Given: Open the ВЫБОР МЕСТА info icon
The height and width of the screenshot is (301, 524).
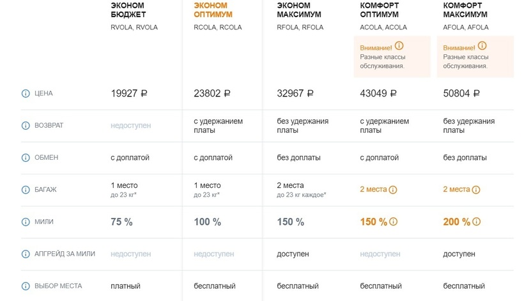Looking at the screenshot, I should pyautogui.click(x=26, y=286).
